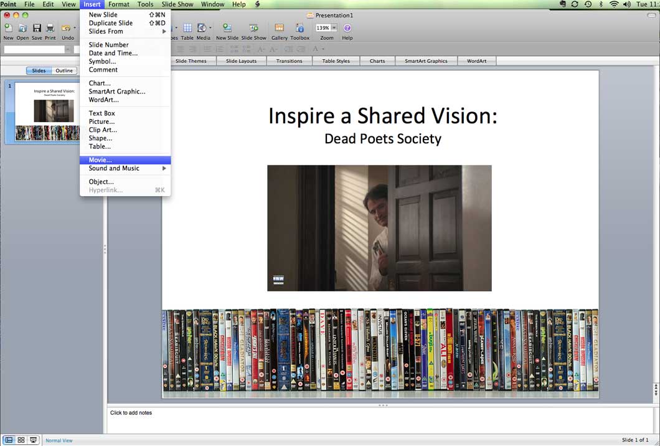Start the Slide Show from the toolbar

tap(254, 28)
